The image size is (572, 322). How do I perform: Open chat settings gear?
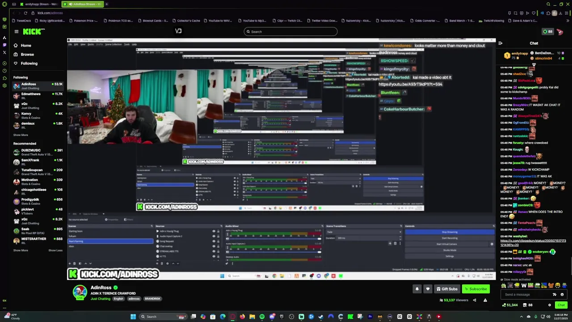pyautogui.click(x=550, y=305)
